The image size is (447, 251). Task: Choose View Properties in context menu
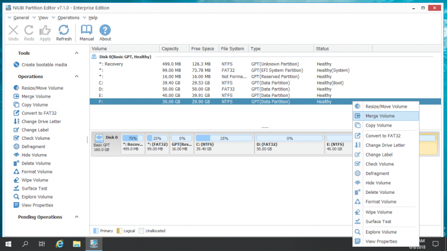[x=386, y=241]
